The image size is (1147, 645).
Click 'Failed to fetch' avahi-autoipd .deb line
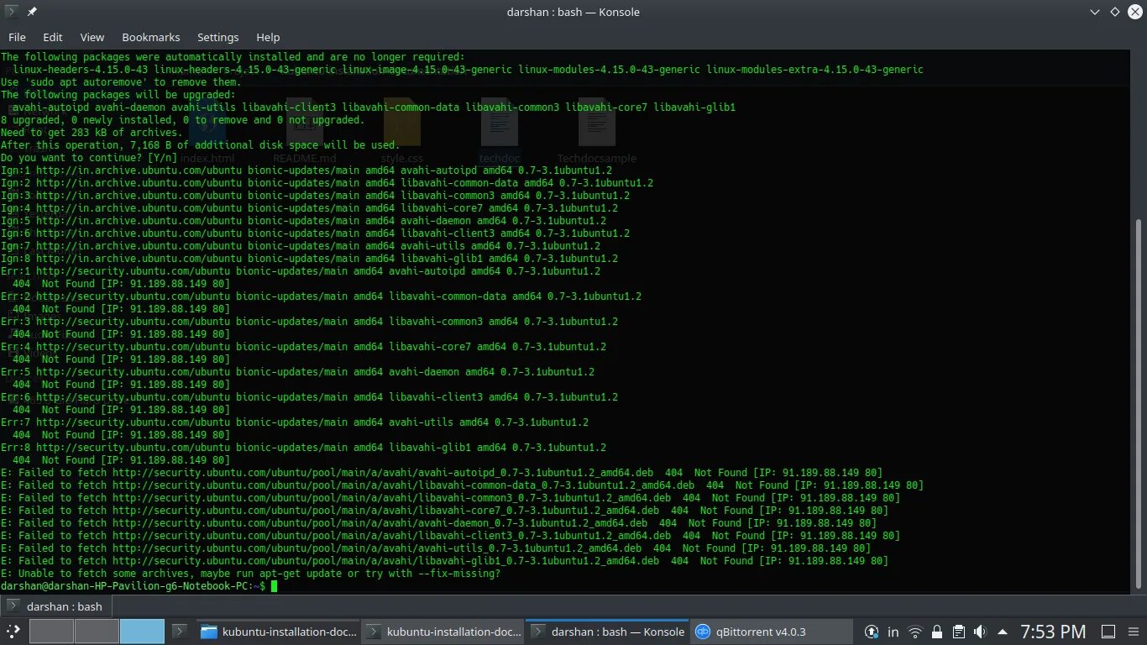(442, 472)
